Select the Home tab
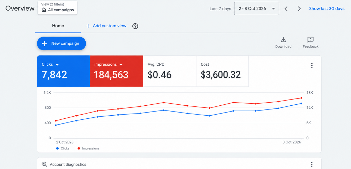This screenshot has height=169, width=351. [58, 26]
